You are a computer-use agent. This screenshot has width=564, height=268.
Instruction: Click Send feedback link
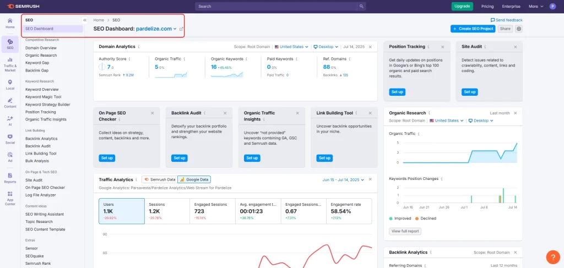point(507,20)
